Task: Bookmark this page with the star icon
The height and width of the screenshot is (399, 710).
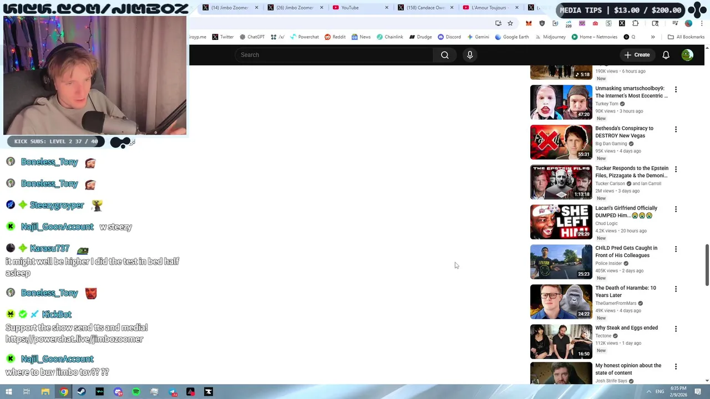Action: (510, 23)
